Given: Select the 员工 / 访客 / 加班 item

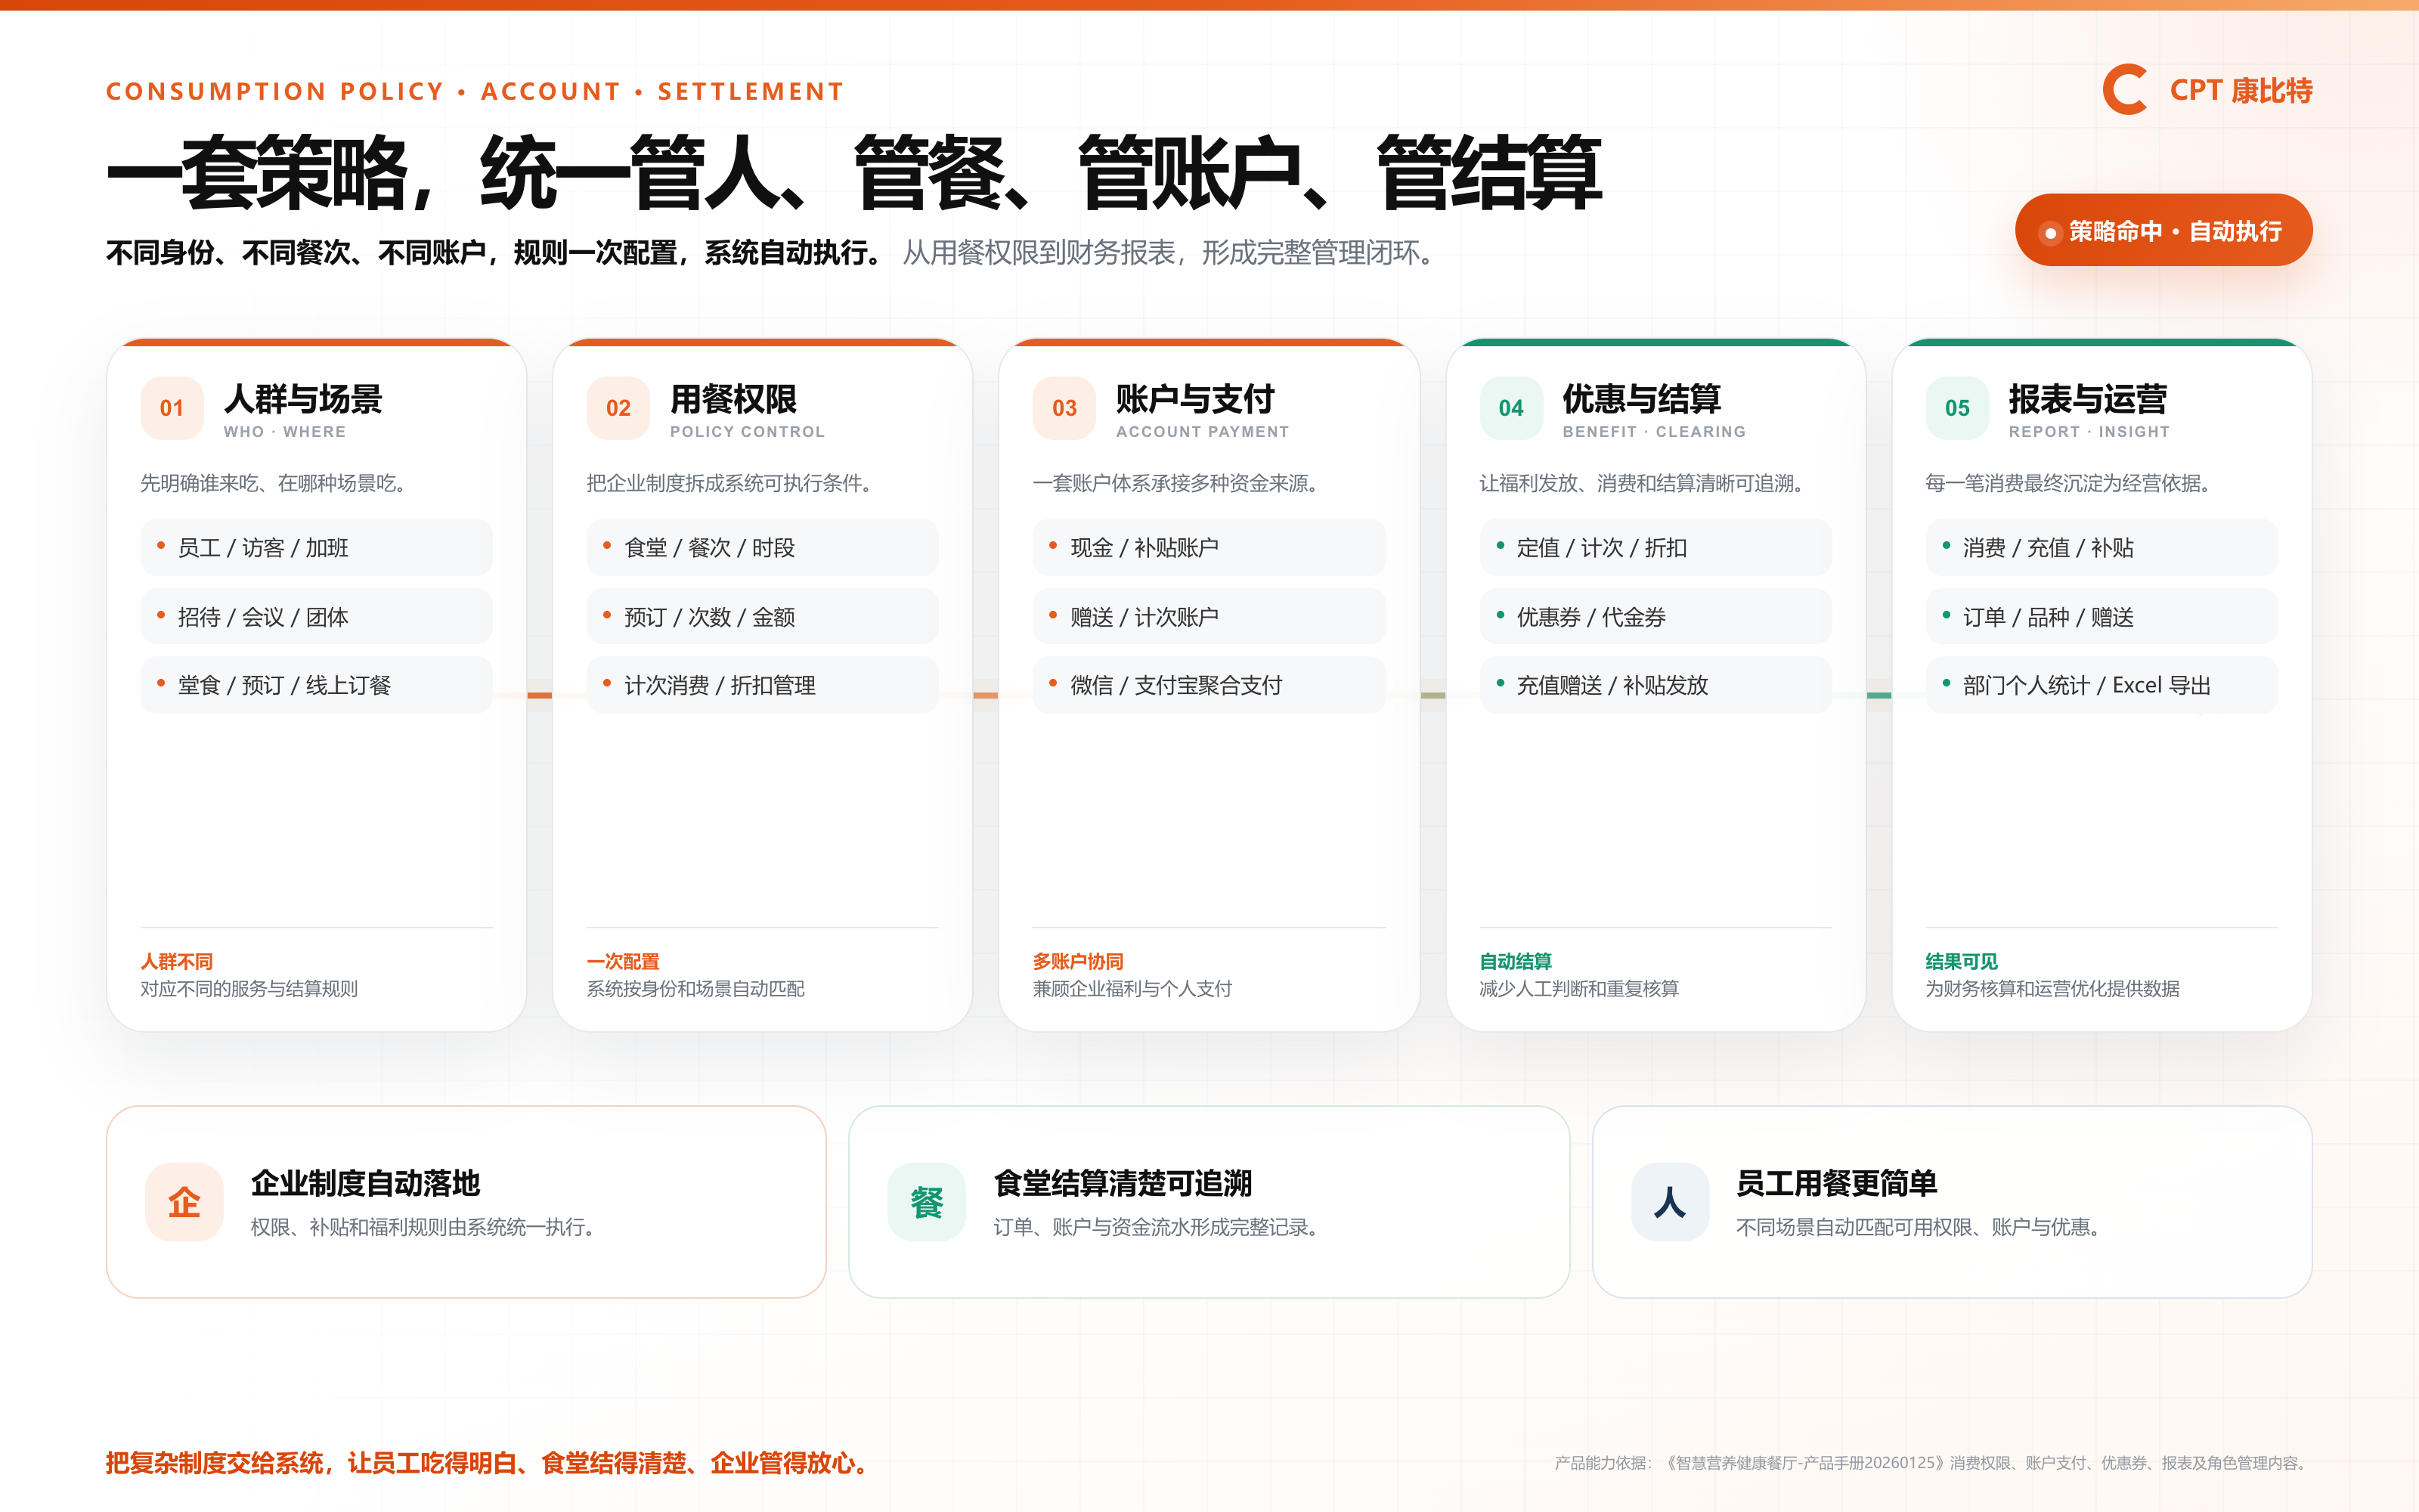Looking at the screenshot, I should point(317,547).
